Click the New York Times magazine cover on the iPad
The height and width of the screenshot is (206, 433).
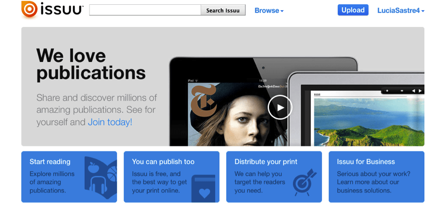coord(238,115)
